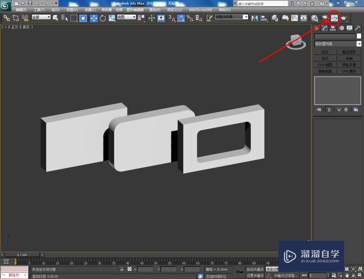Click the X coordinate input field
The width and height of the screenshot is (364, 279).
coord(146,269)
